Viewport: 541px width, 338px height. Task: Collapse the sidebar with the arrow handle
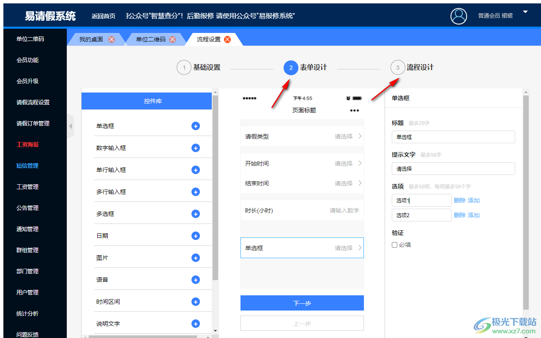(70, 126)
